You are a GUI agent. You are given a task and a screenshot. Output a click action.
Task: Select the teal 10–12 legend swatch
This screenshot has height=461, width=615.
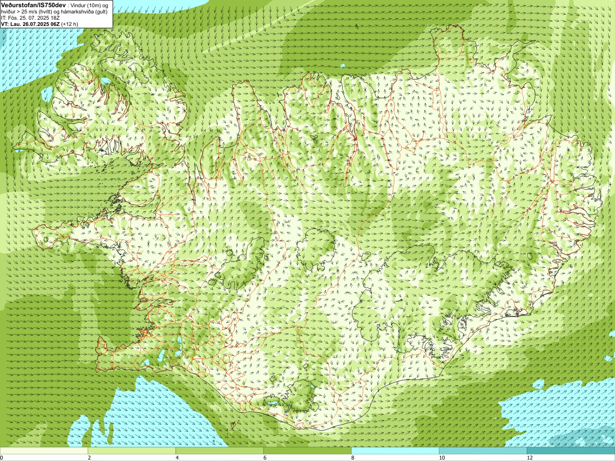pos(483,451)
